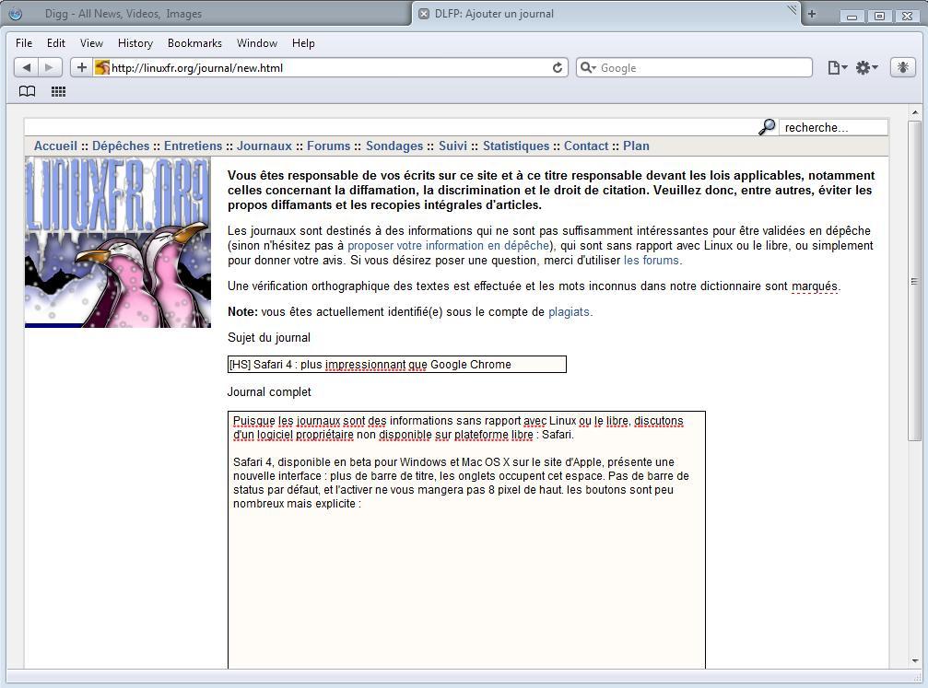Click the Google search magnifier dropdown
The width and height of the screenshot is (928, 688).
coord(588,67)
